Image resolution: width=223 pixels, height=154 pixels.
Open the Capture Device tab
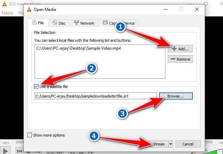(118, 23)
